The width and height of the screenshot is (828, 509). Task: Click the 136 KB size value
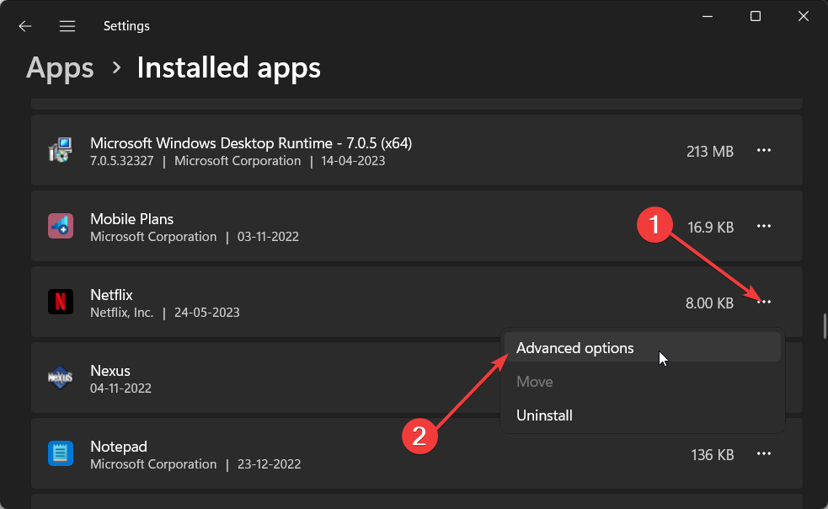[712, 455]
